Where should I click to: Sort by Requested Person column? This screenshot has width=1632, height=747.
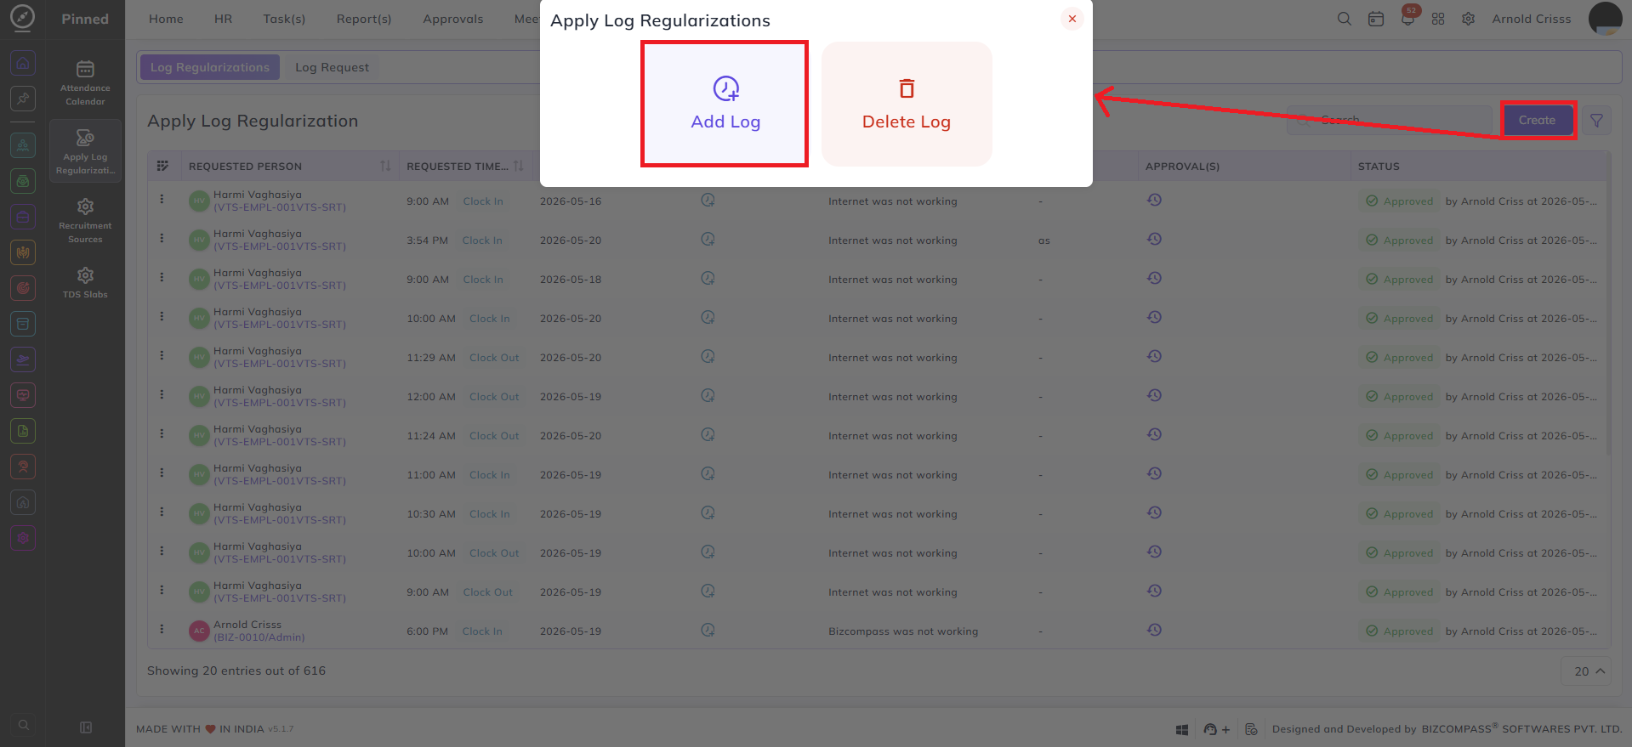385,166
